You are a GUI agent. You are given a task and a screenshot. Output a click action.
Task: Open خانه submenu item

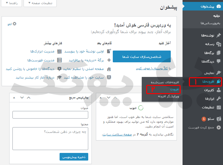217,16
